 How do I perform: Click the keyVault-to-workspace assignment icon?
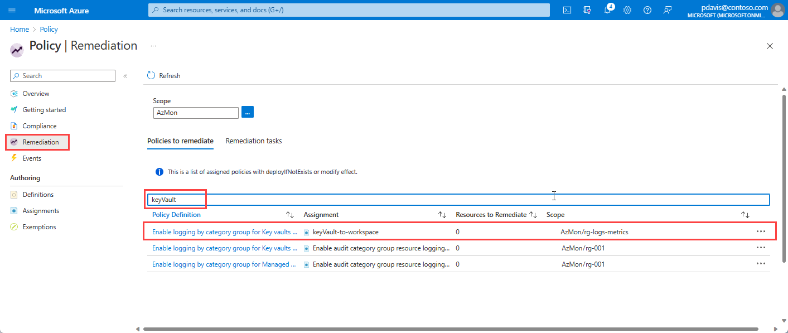click(x=307, y=232)
